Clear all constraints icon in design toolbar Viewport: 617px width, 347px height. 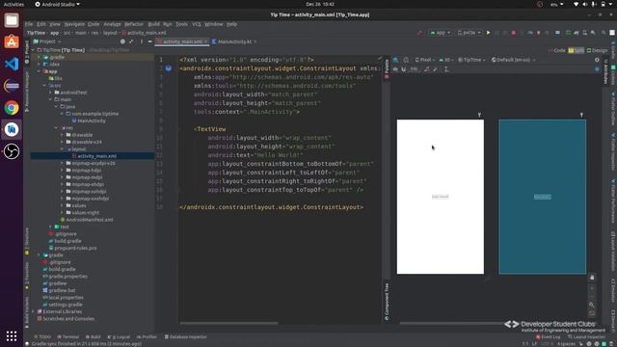pos(427,69)
